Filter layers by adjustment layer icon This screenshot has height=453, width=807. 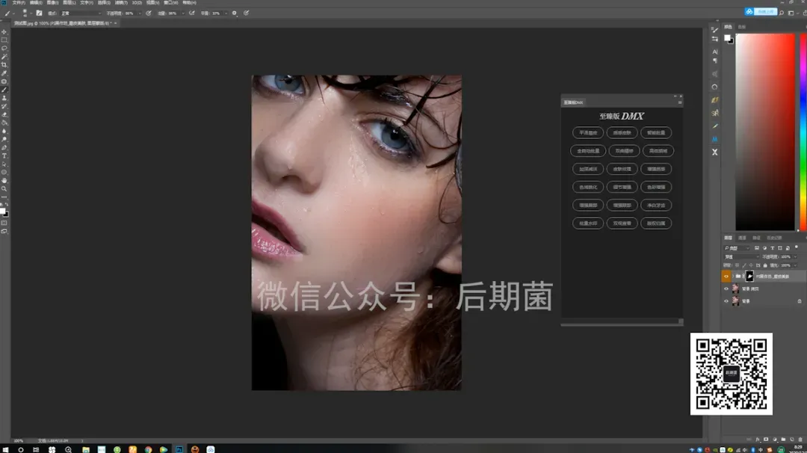[x=764, y=248]
